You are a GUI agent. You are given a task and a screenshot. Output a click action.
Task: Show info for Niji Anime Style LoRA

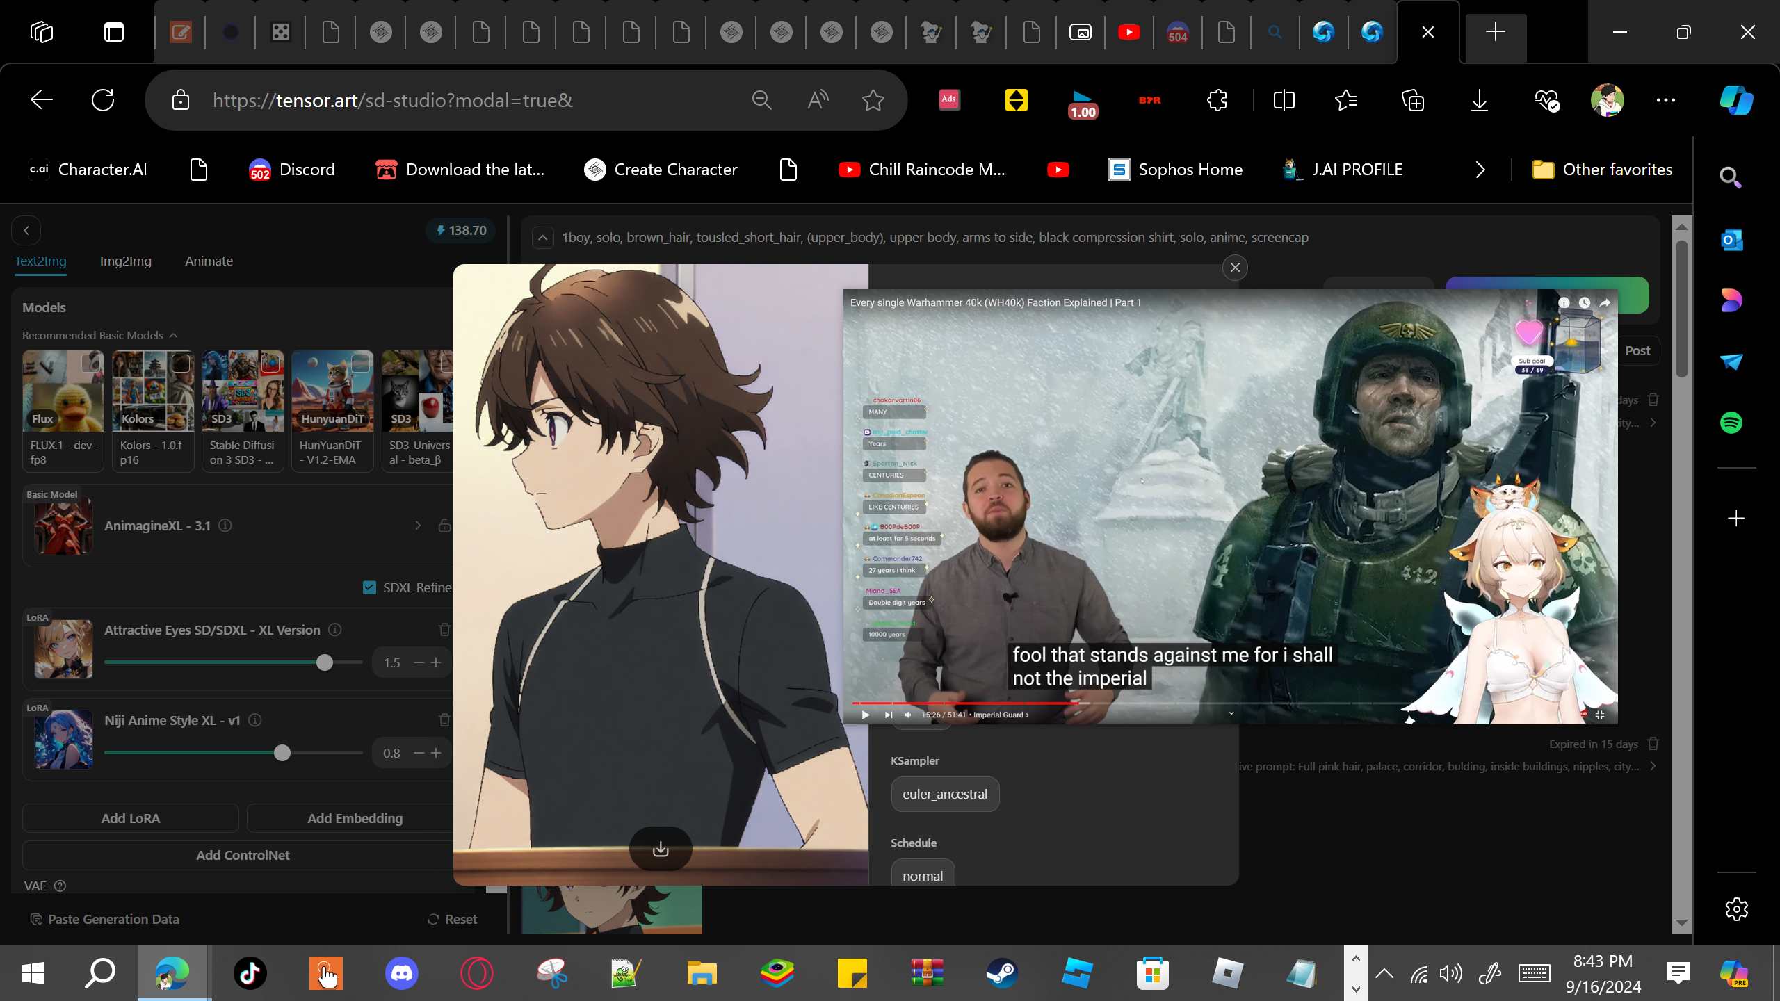tap(255, 720)
